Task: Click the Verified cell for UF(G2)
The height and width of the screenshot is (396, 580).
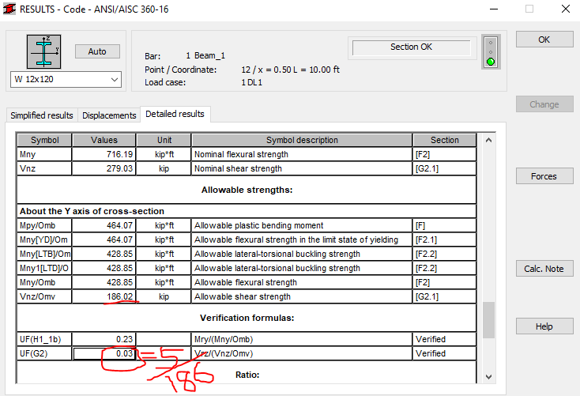Action: [x=445, y=353]
